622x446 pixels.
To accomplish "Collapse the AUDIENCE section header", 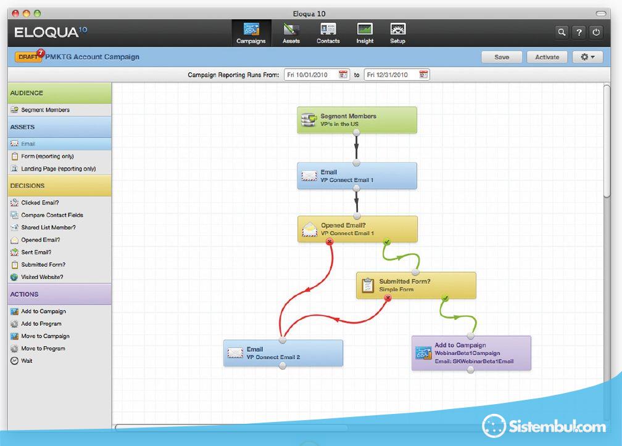I will 59,93.
